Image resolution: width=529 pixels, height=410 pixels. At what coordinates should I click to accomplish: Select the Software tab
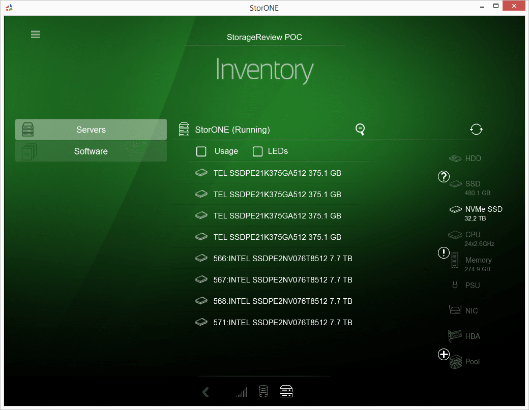coord(91,151)
